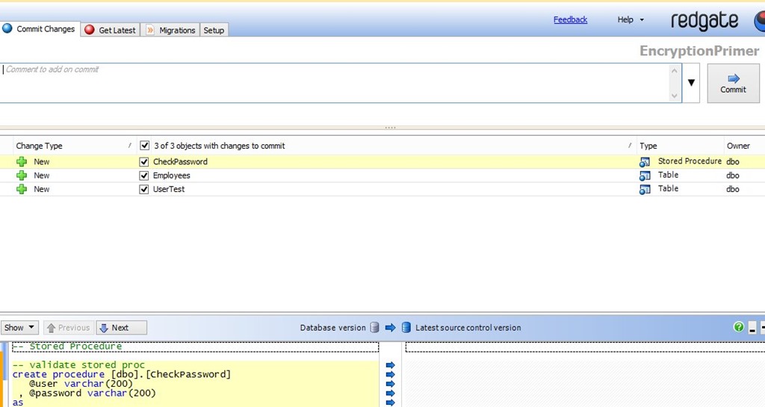Expand the Help menu dropdown
765x407 pixels.
631,20
